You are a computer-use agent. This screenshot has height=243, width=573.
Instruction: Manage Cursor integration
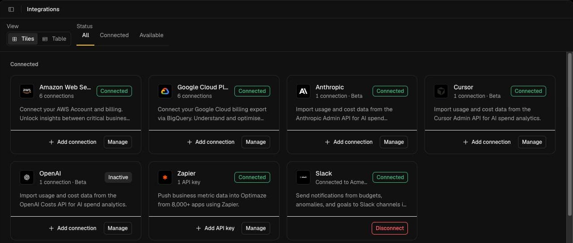point(532,142)
